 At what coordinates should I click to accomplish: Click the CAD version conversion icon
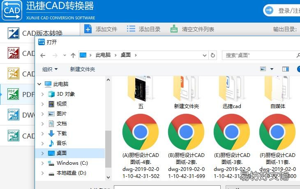tap(14, 33)
